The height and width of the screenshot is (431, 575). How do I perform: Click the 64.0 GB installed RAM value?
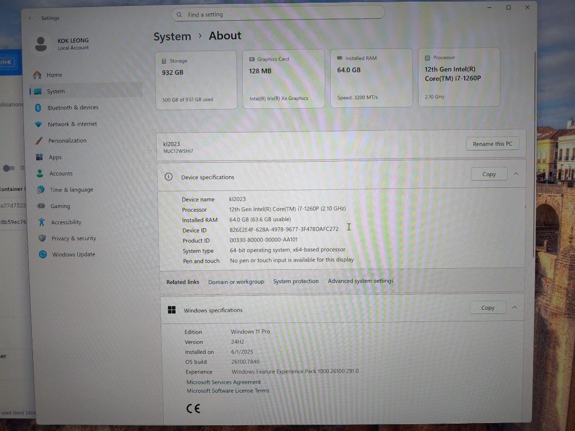pyautogui.click(x=349, y=70)
